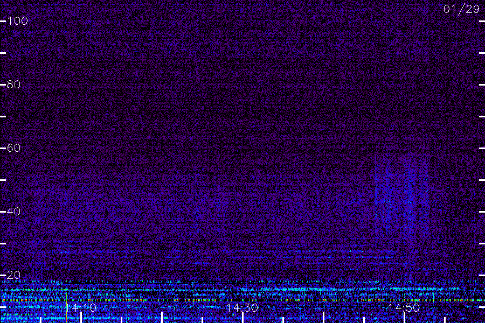Click the 14:50 time label

coord(404,307)
